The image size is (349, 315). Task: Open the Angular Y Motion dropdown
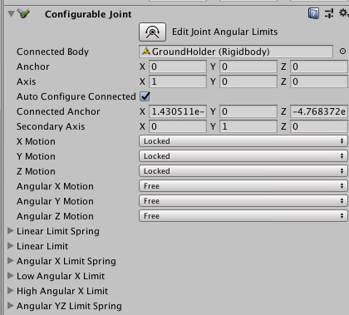pyautogui.click(x=243, y=201)
